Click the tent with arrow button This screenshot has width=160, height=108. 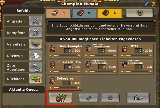tap(138, 98)
